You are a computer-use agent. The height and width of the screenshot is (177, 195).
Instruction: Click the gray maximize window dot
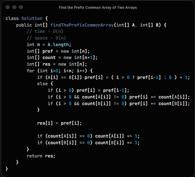click(x=21, y=7)
